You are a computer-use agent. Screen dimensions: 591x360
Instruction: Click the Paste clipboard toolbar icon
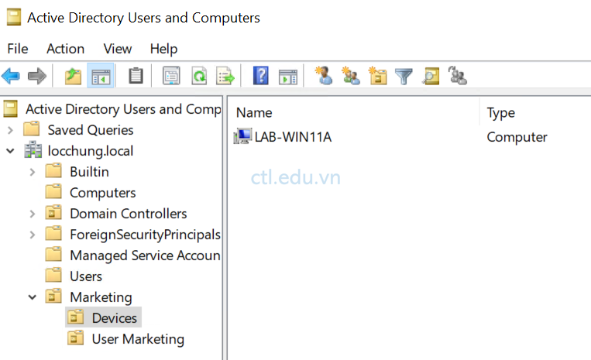point(136,76)
